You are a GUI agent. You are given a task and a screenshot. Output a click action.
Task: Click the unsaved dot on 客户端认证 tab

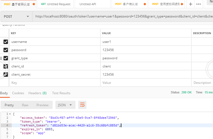point(145,4)
